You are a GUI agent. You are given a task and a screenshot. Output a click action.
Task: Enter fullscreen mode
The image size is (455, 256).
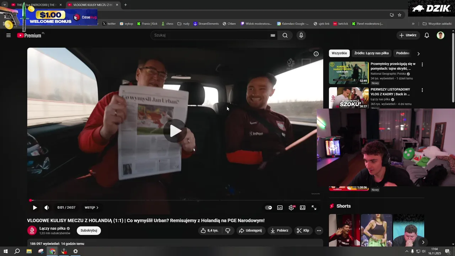(x=314, y=208)
